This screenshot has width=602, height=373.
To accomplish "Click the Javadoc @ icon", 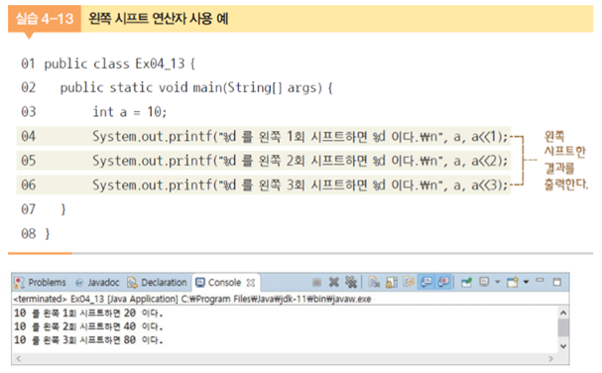I will [79, 283].
